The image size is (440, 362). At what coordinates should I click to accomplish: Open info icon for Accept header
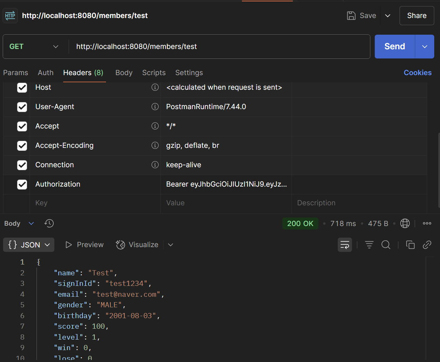click(155, 126)
